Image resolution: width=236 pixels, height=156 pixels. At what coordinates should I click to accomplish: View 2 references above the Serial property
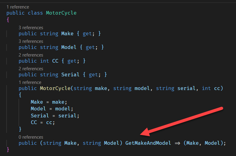[x=31, y=69]
